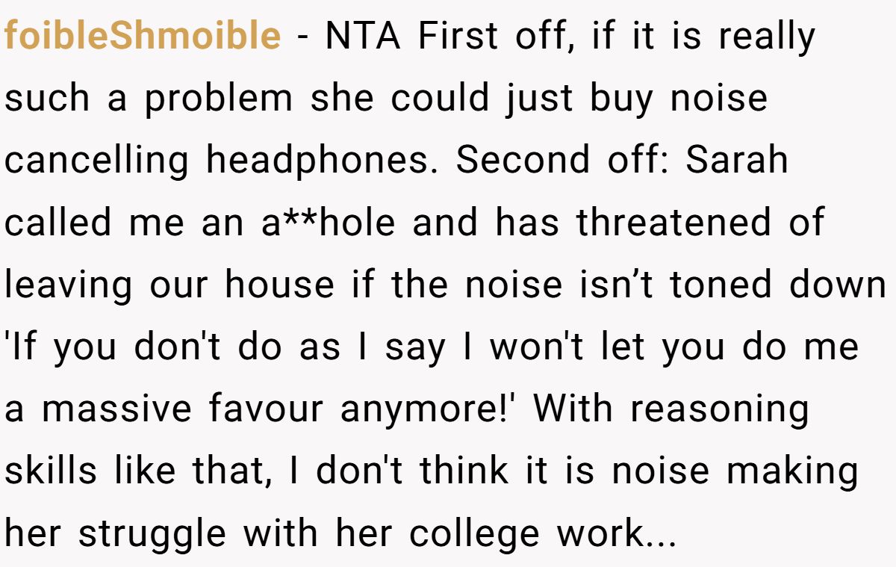
Task: Click the word 'Sarah' in the comment
Action: click(737, 161)
